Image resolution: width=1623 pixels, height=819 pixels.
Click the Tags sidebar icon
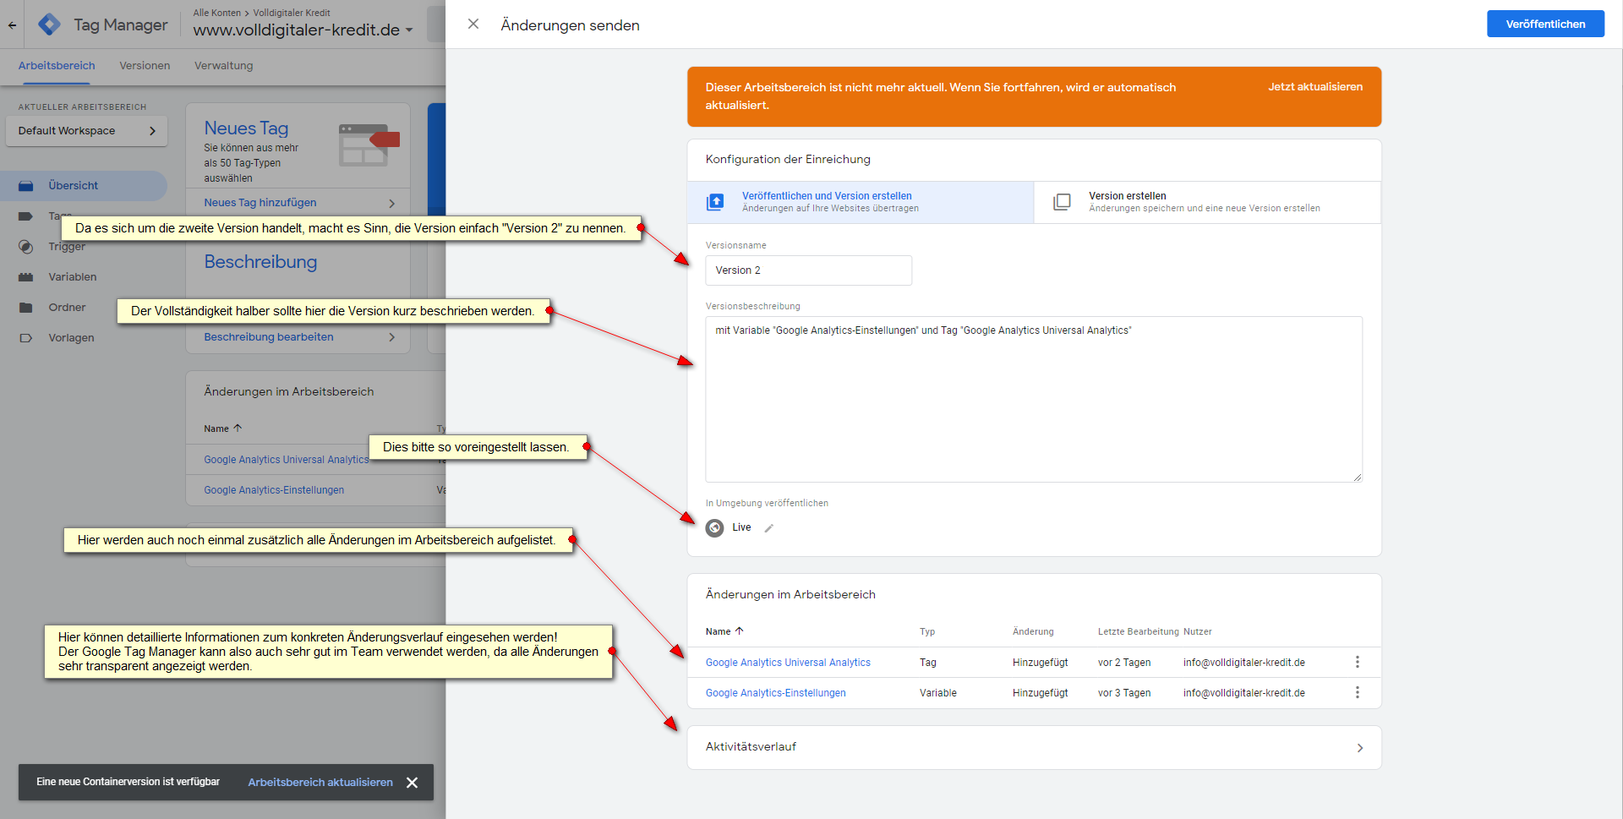26,216
